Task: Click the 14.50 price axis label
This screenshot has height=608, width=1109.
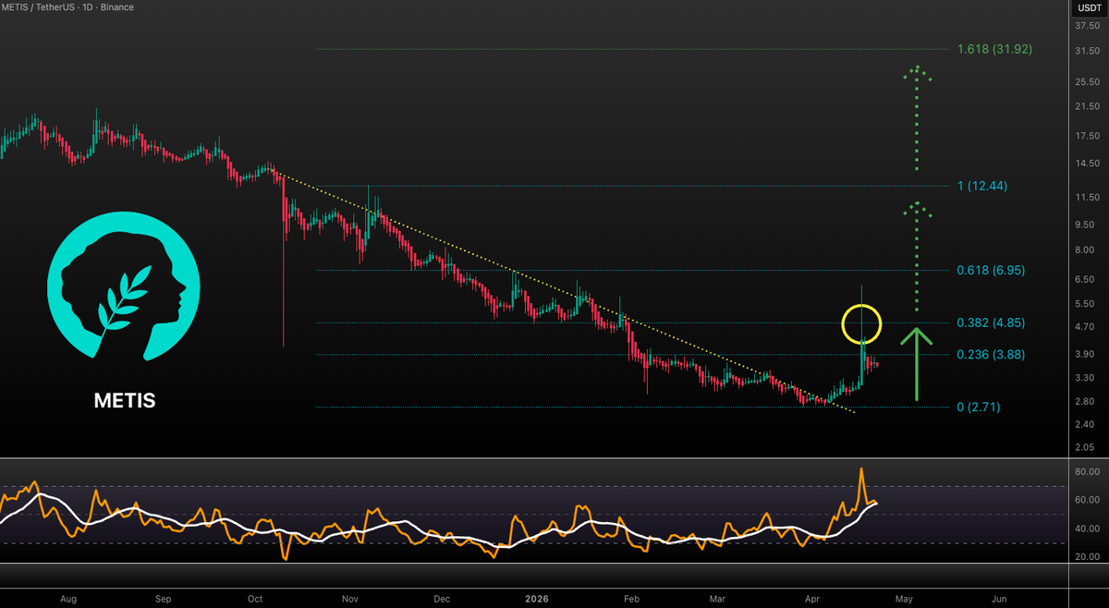Action: [x=1087, y=164]
